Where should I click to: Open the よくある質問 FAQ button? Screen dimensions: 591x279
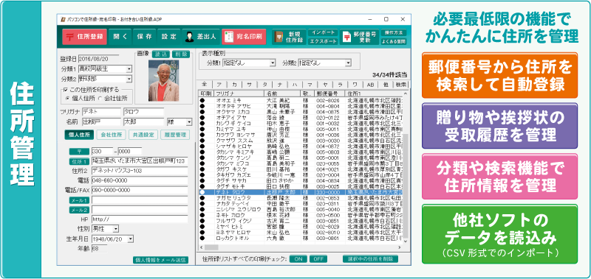click(394, 41)
